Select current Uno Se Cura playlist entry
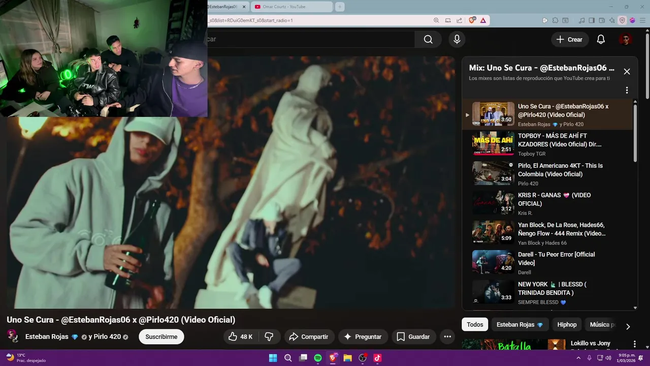Image resolution: width=650 pixels, height=366 pixels. coord(548,114)
